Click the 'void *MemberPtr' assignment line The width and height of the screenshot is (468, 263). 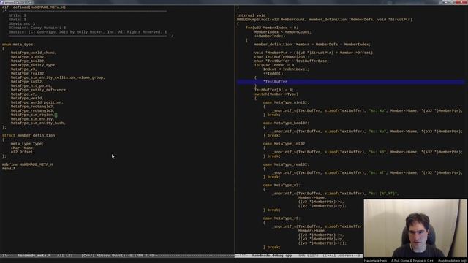314,53
